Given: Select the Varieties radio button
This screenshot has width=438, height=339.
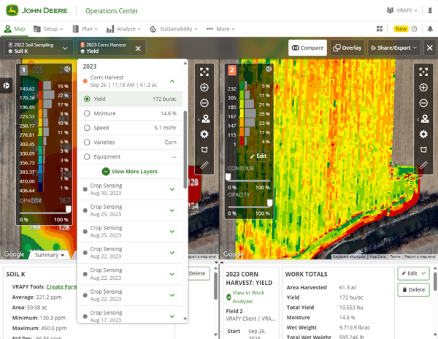Looking at the screenshot, I should [x=87, y=142].
